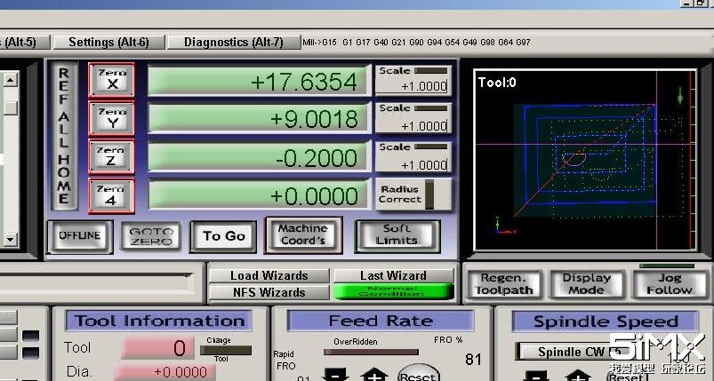
Task: Toggle Soft Limits
Action: click(397, 235)
